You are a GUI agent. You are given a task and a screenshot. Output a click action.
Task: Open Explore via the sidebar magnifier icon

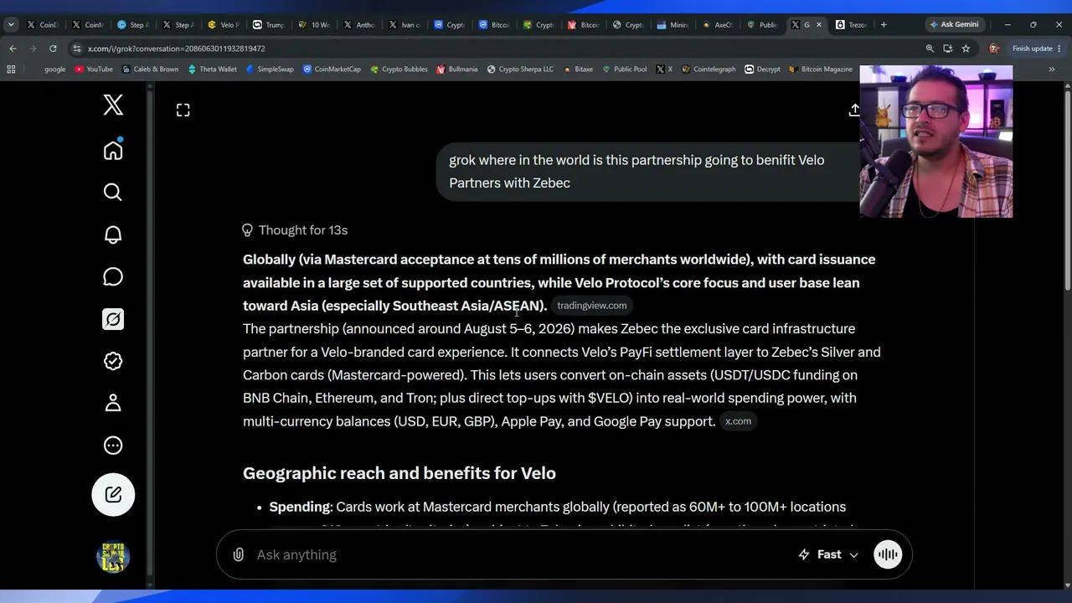click(113, 193)
